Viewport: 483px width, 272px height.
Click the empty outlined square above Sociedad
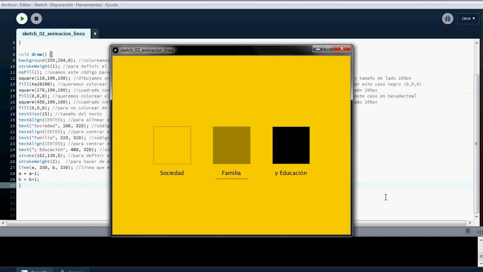172,145
